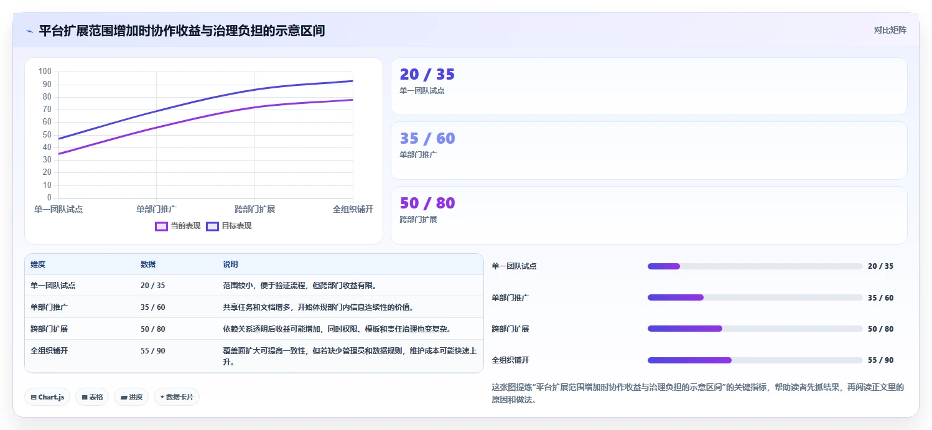Select the 50 / 80 data card value
Image resolution: width=932 pixels, height=430 pixels.
point(427,203)
